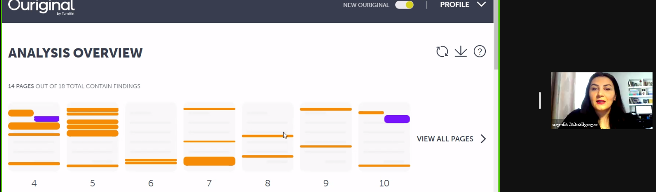This screenshot has height=192, width=656.
Task: Click the arrow next to View All Pages
Action: (x=483, y=139)
